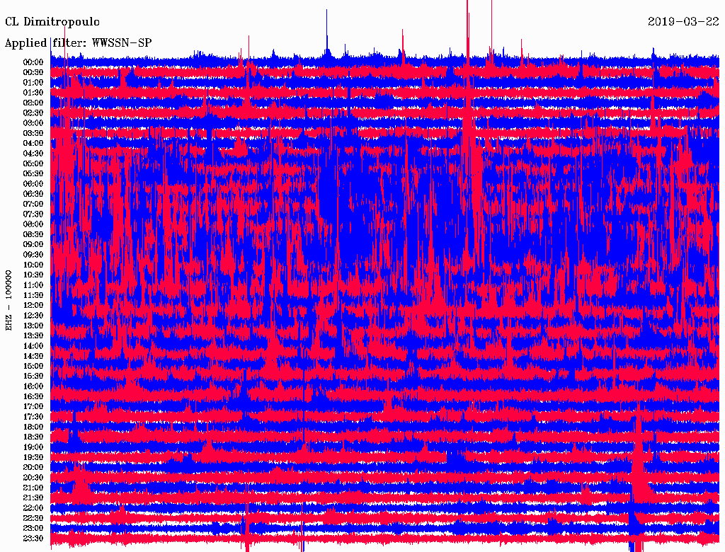Select the 07:30 time label
Image resolution: width=725 pixels, height=552 pixels.
point(33,214)
